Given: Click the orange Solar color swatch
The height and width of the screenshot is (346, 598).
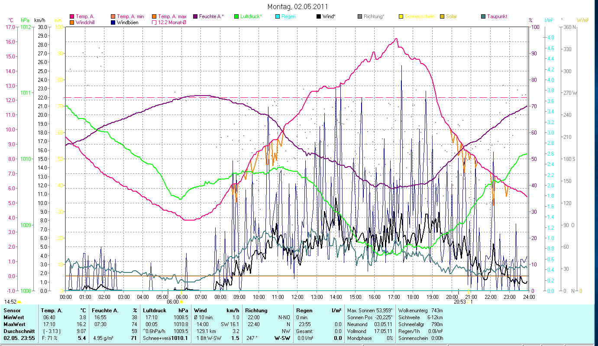Looking at the screenshot, I should click(x=442, y=16).
